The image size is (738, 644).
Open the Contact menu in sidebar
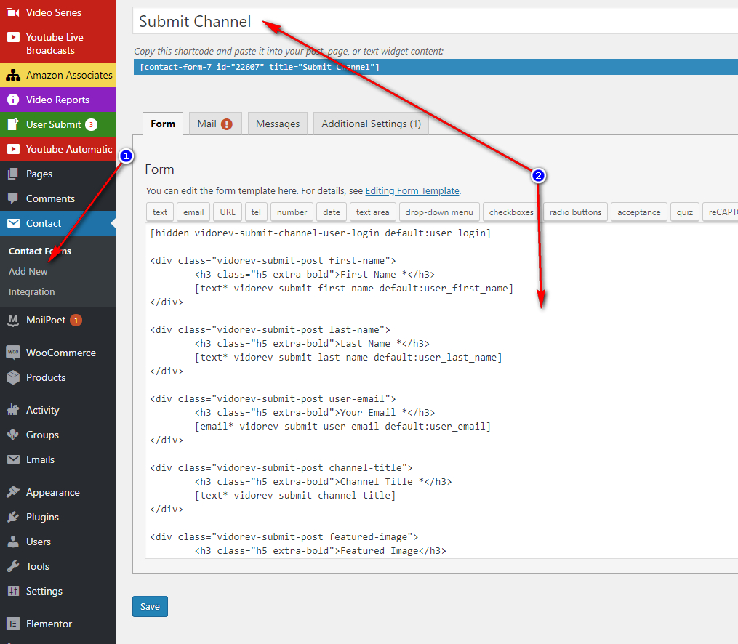(x=44, y=223)
